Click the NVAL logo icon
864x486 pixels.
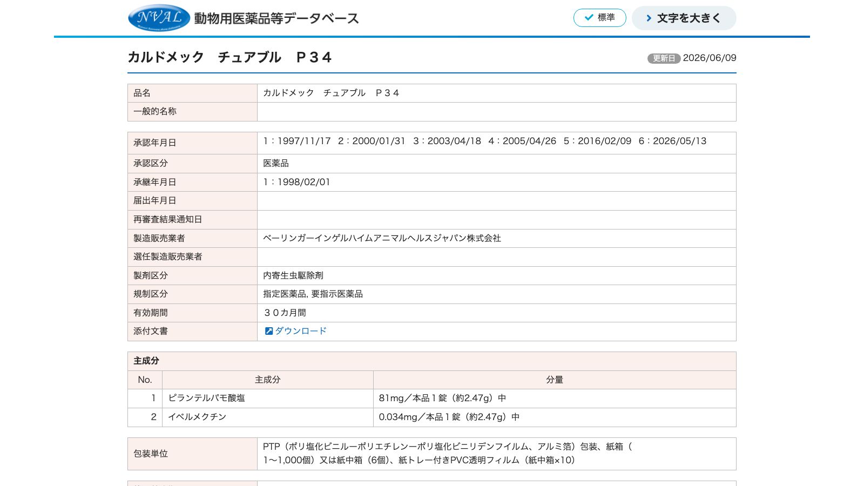tap(159, 18)
